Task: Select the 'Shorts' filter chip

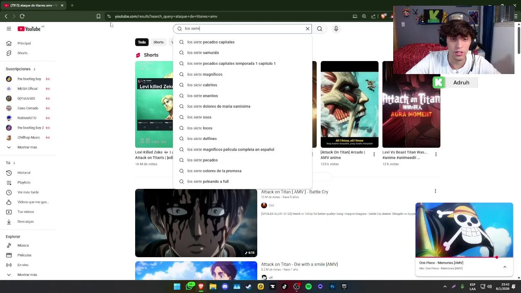Action: [x=158, y=42]
